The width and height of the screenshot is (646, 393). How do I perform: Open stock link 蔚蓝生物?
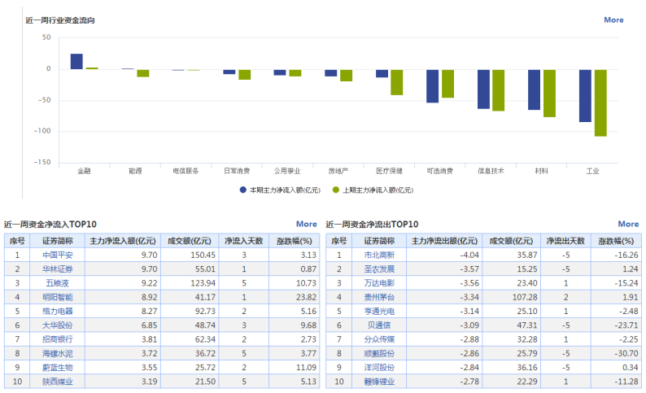pos(57,368)
